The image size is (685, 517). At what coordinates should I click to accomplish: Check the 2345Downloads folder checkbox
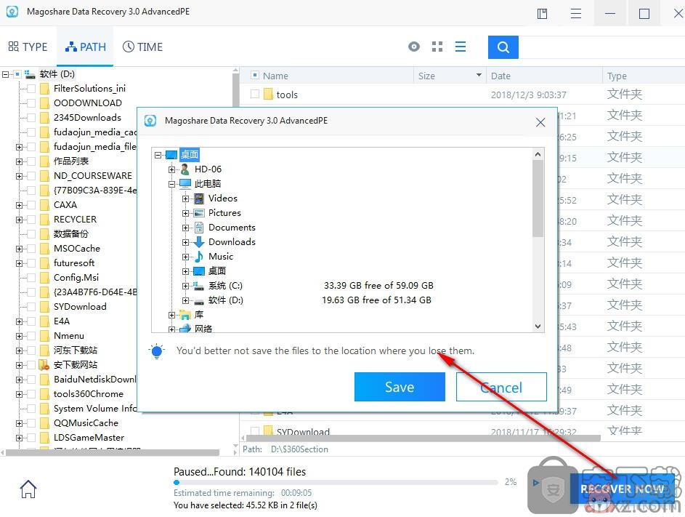31,118
